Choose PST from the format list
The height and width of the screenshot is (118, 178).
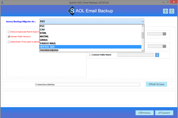tap(90, 26)
